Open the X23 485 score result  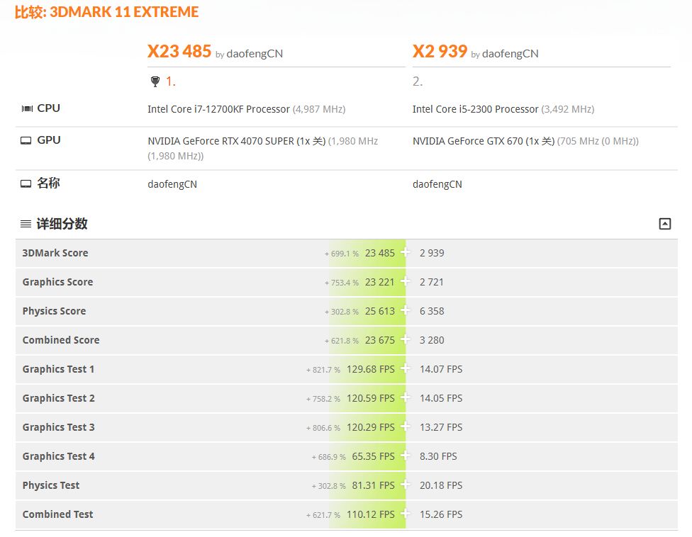[179, 52]
